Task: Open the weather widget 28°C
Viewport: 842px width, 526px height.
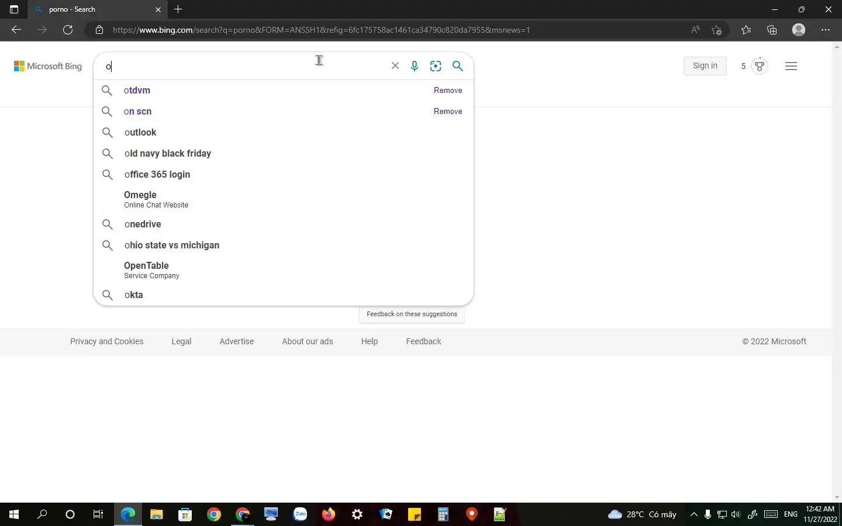Action: 642,514
